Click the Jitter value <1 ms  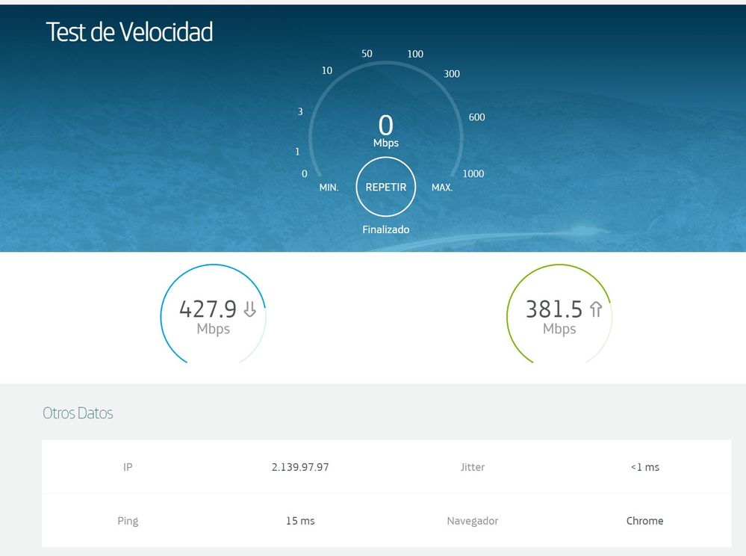tap(644, 467)
